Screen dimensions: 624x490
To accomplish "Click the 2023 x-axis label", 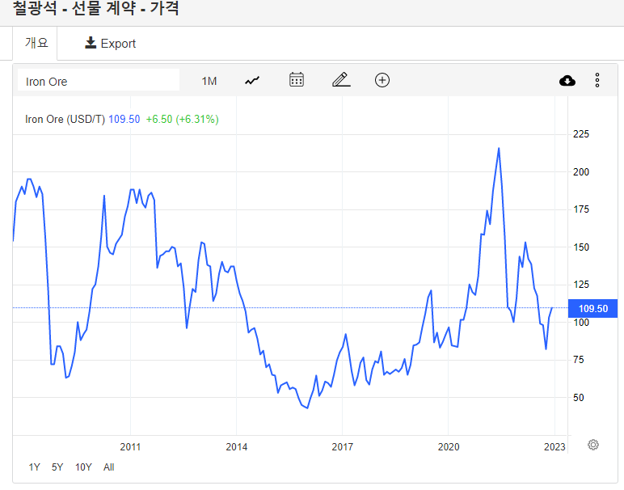I will pos(554,446).
